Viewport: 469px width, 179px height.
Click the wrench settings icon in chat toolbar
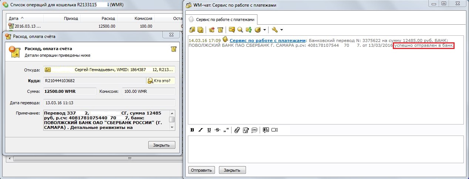274,29
